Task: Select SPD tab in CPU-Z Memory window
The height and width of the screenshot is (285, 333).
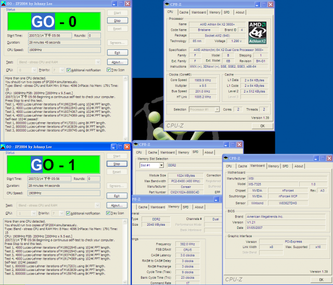Action: coord(186,207)
